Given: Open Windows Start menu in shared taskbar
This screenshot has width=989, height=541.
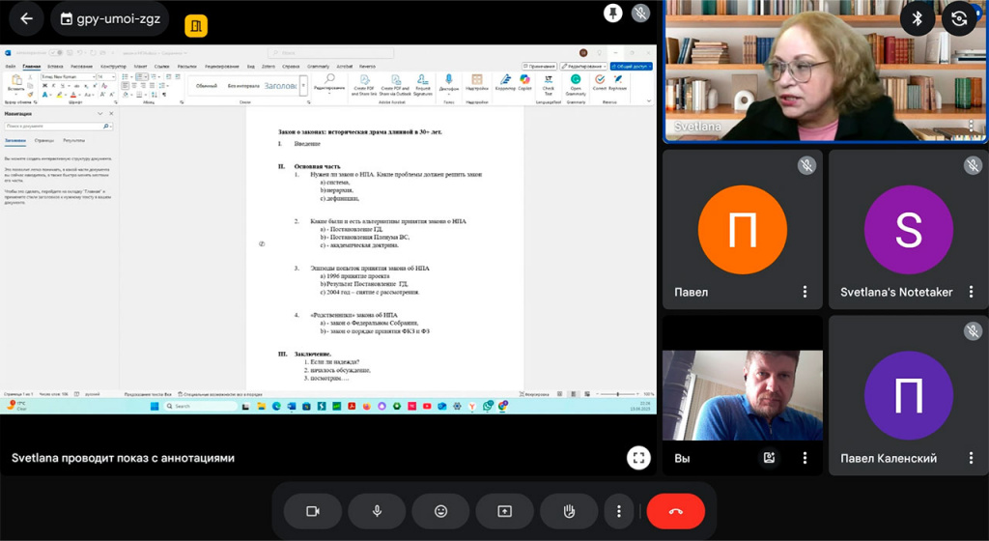Looking at the screenshot, I should (x=155, y=406).
